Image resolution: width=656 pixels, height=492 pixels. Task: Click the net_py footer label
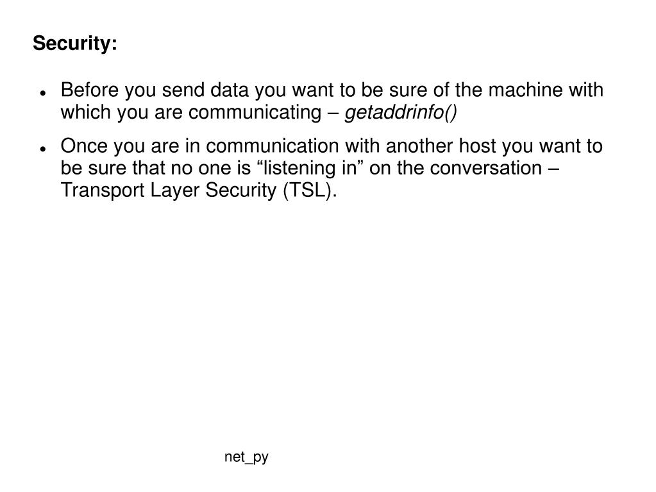tap(246, 457)
